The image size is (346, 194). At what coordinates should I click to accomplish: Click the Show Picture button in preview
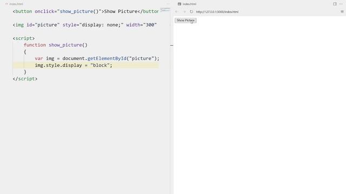click(185, 20)
